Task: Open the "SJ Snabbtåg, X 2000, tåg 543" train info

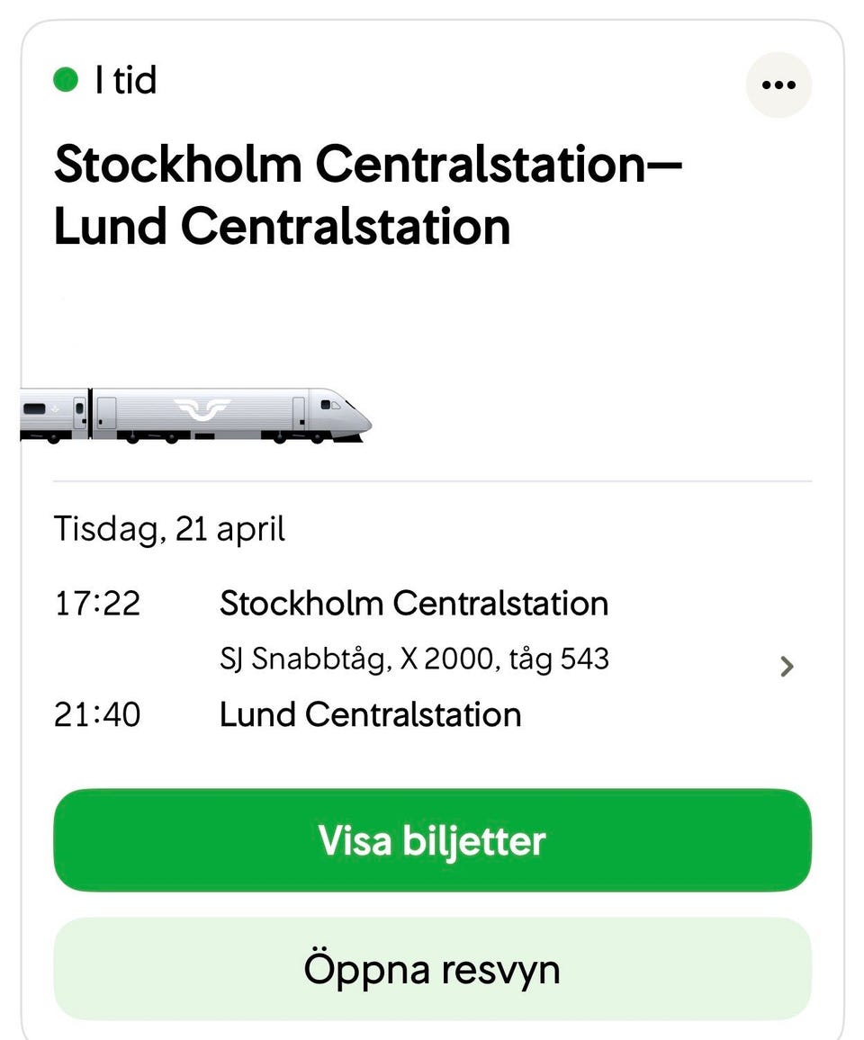Action: pyautogui.click(x=414, y=659)
